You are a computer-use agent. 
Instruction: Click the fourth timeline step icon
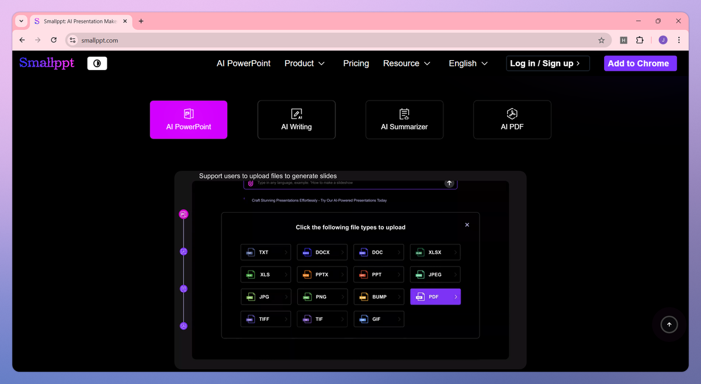183,326
